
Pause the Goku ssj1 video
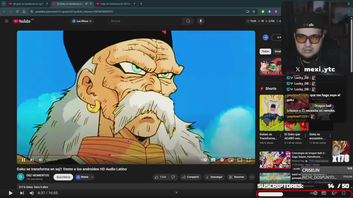(x=23, y=160)
